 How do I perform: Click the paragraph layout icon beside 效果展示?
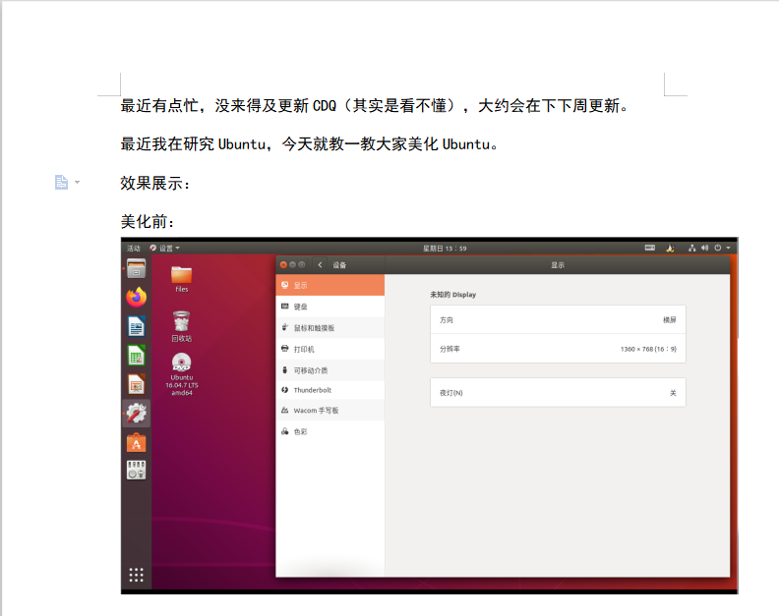(x=61, y=182)
